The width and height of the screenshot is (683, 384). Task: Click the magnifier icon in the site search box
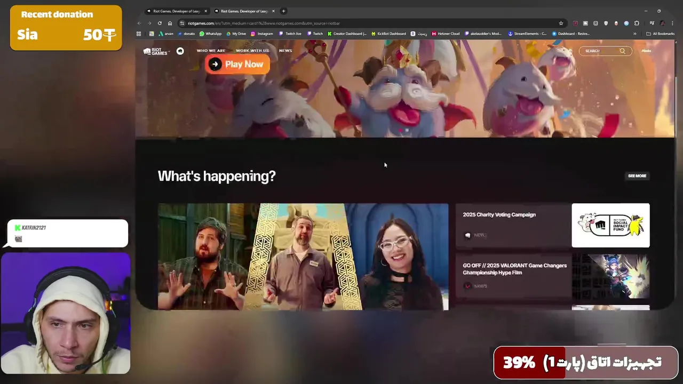point(622,51)
